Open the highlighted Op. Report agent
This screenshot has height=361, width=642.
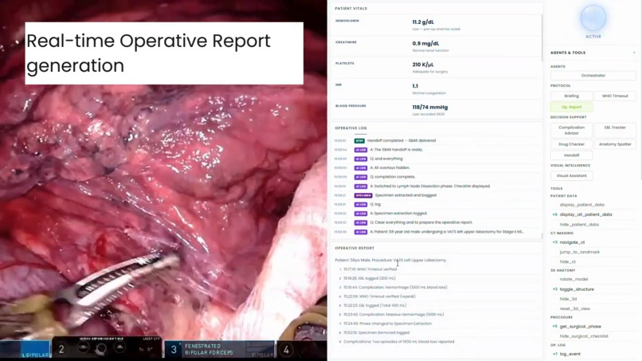(571, 107)
